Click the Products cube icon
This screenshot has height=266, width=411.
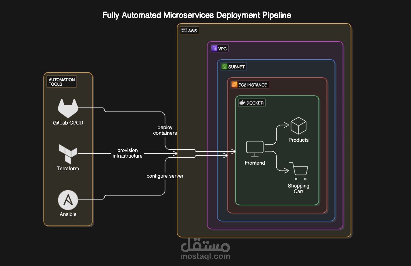(x=298, y=126)
